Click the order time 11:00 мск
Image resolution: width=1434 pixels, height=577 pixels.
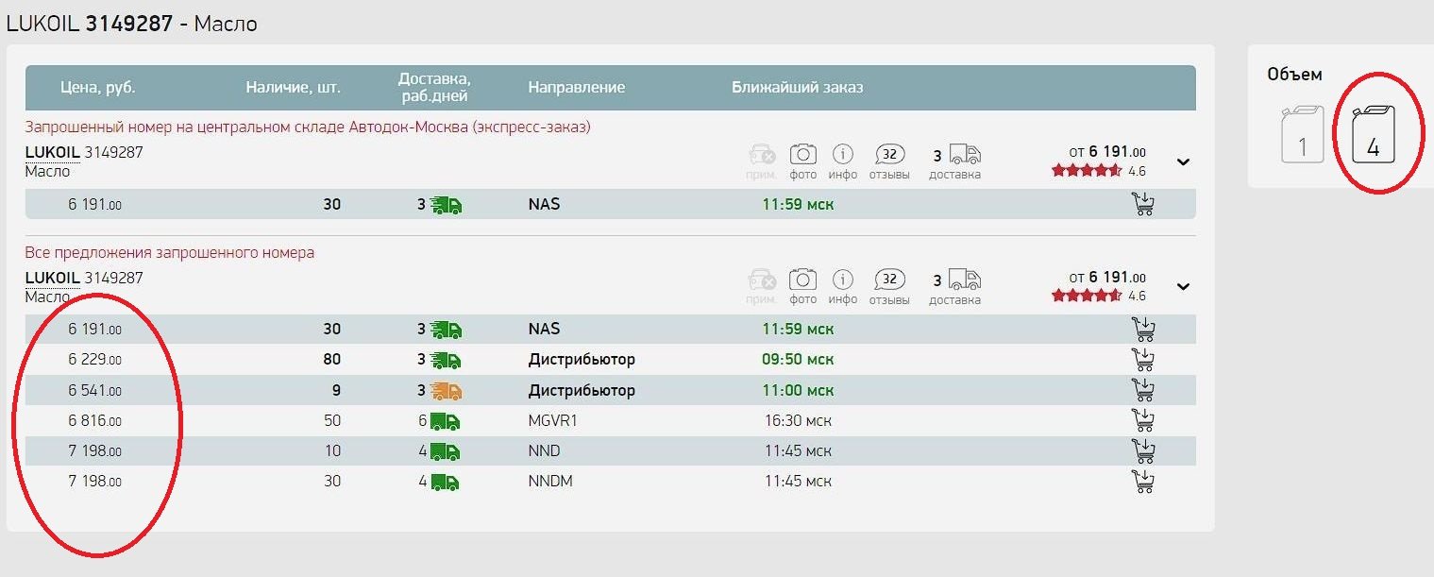[798, 390]
